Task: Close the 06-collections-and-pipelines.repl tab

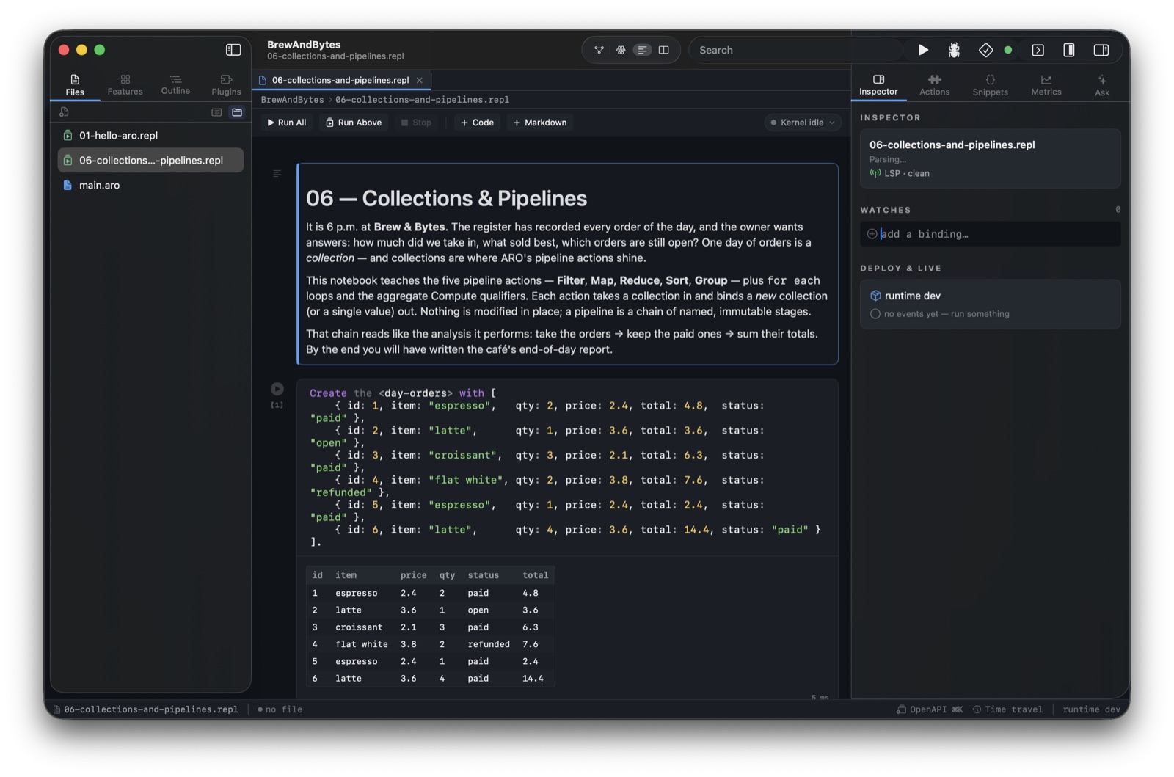Action: coord(420,80)
